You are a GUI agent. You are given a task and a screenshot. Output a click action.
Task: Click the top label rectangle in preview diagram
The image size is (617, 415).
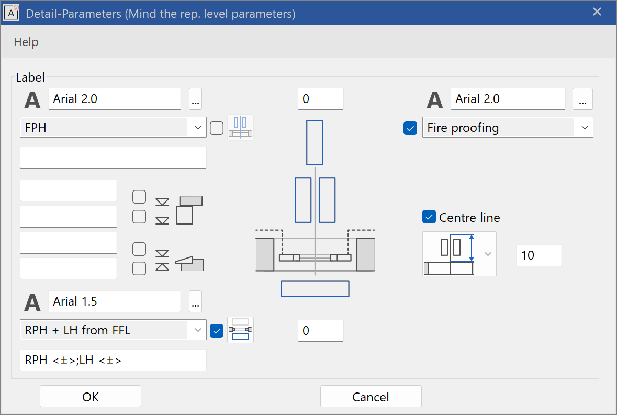[315, 142]
